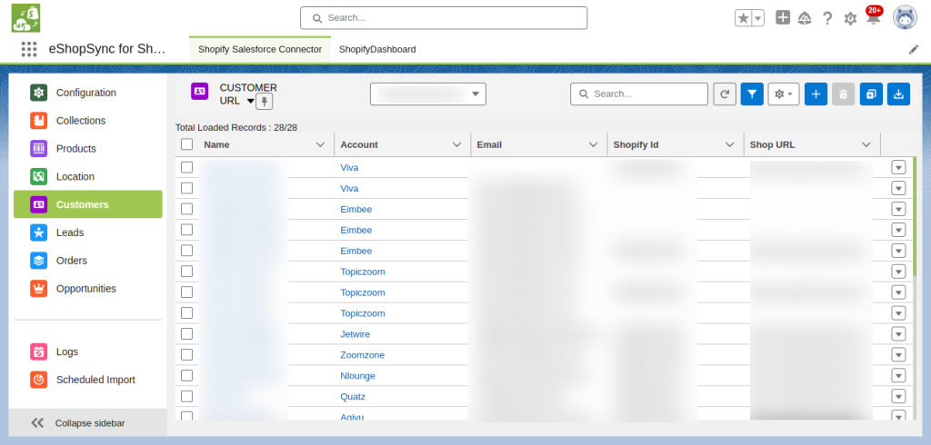Click the Shopify app logo
Screen dimensions: 931x445
pyautogui.click(x=25, y=18)
